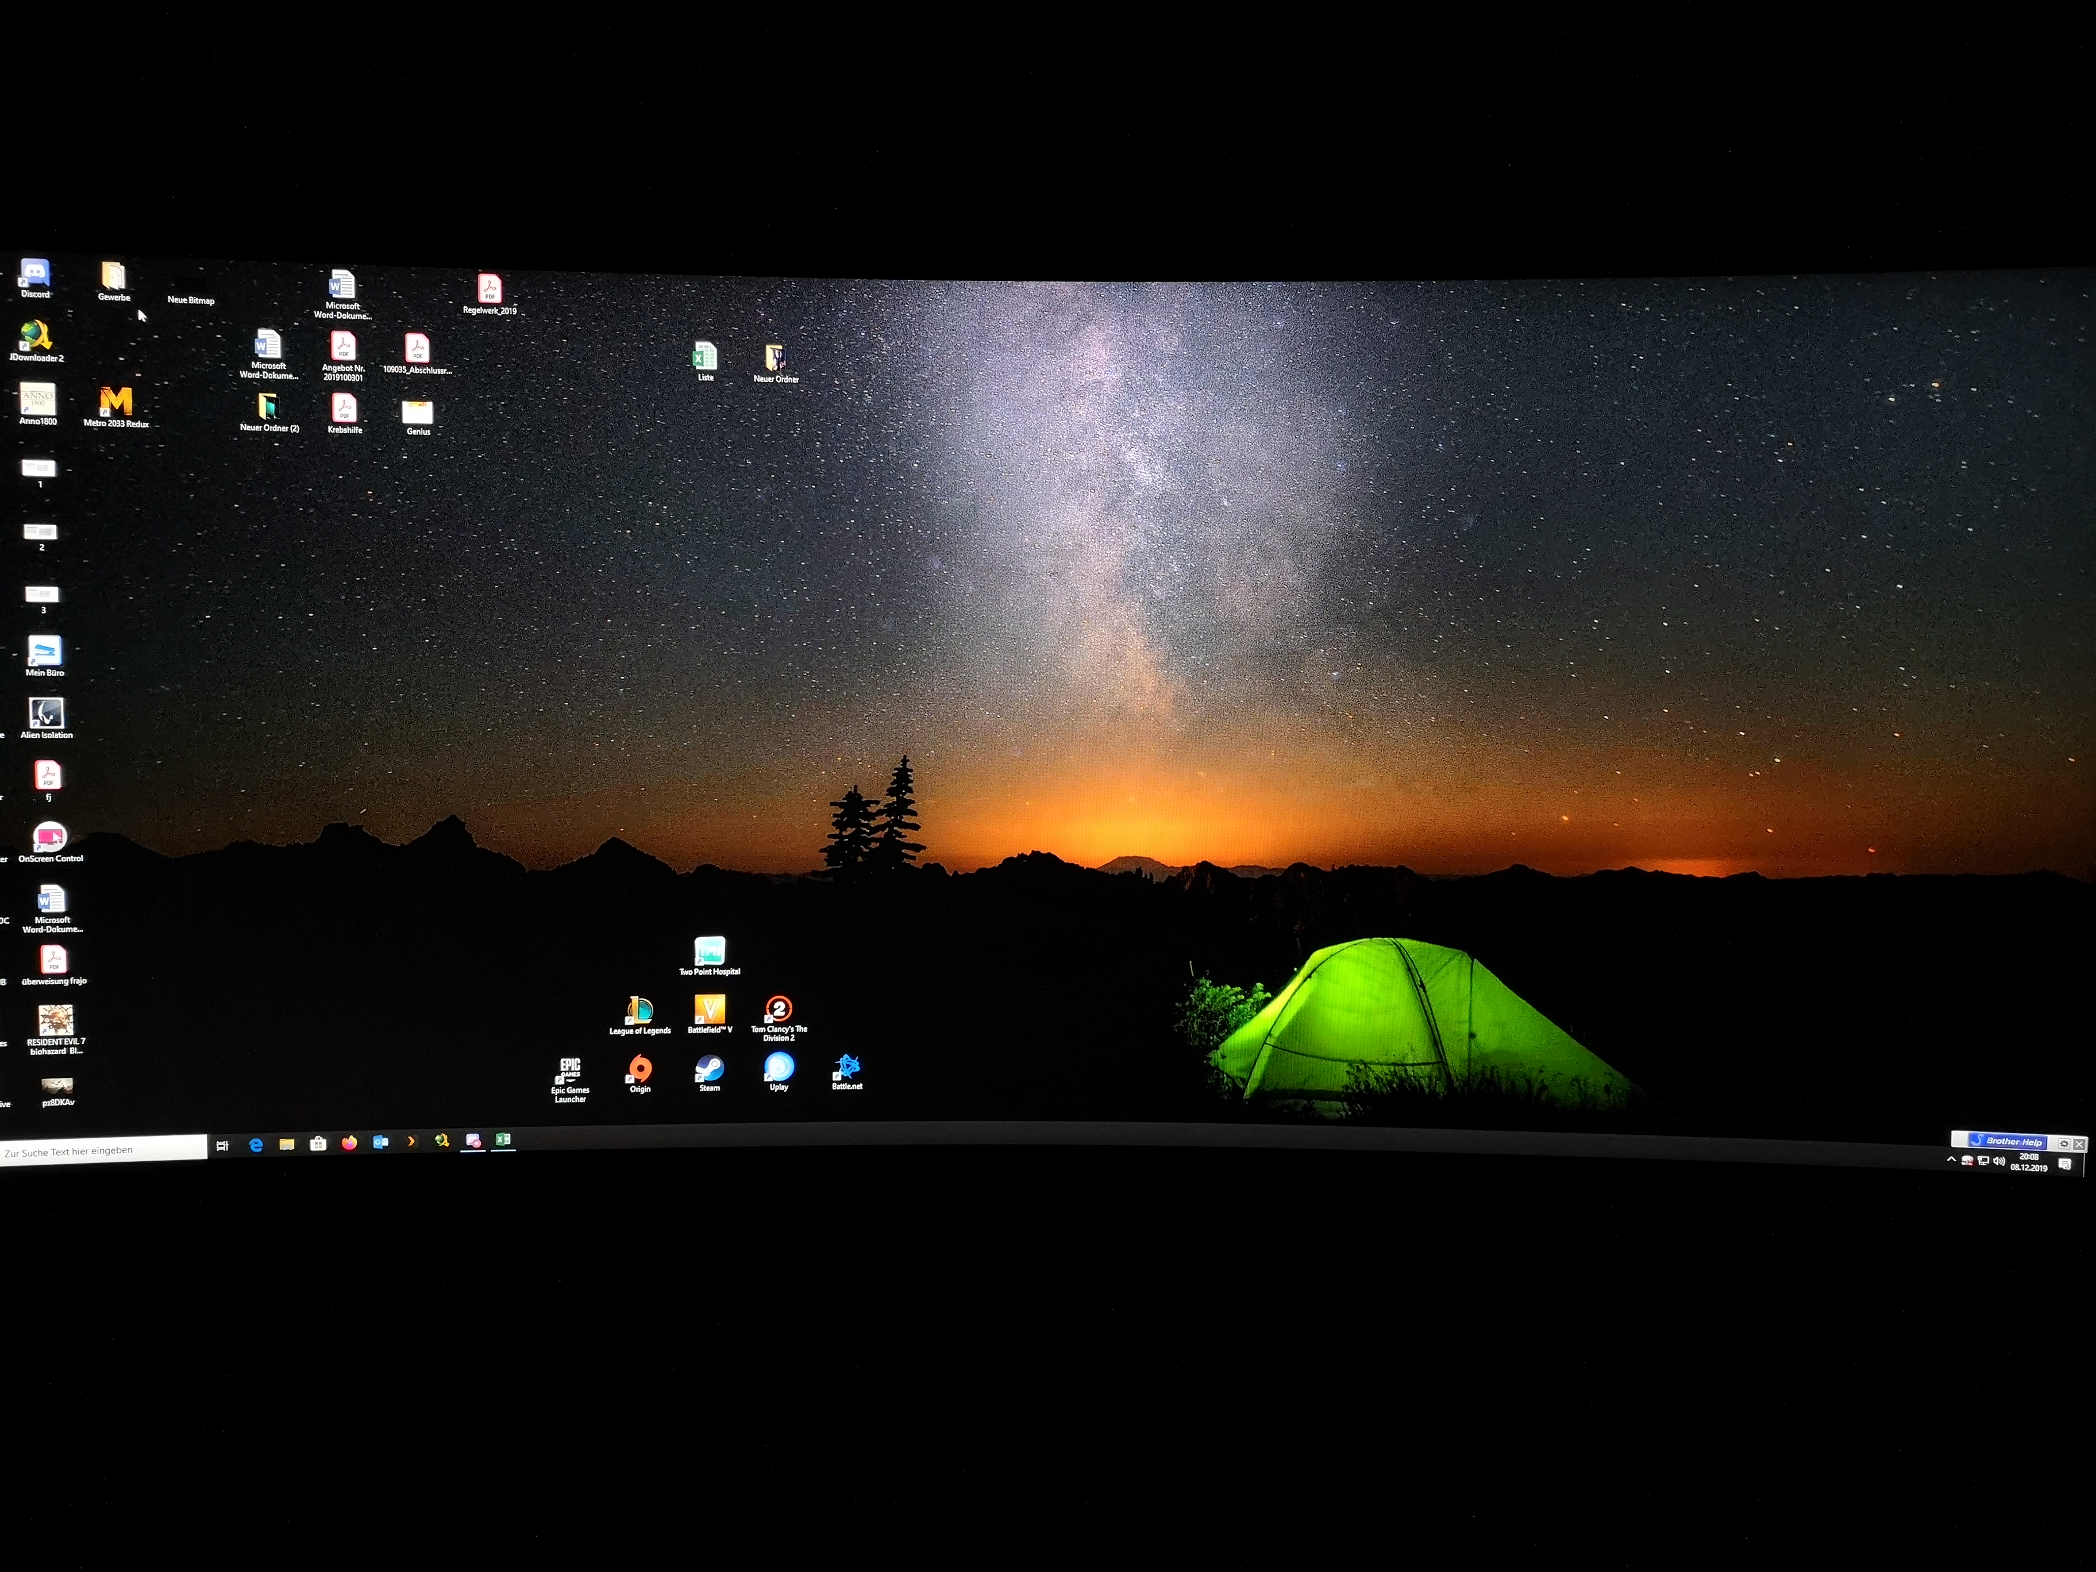Launch Steam from the desktop

click(x=710, y=1069)
